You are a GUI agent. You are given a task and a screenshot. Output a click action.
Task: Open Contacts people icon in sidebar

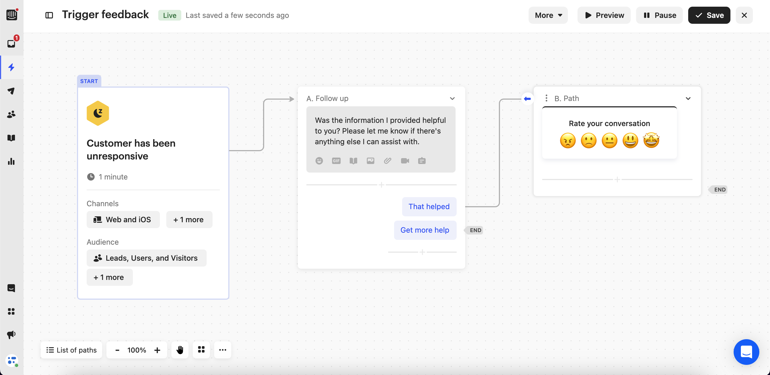11,114
